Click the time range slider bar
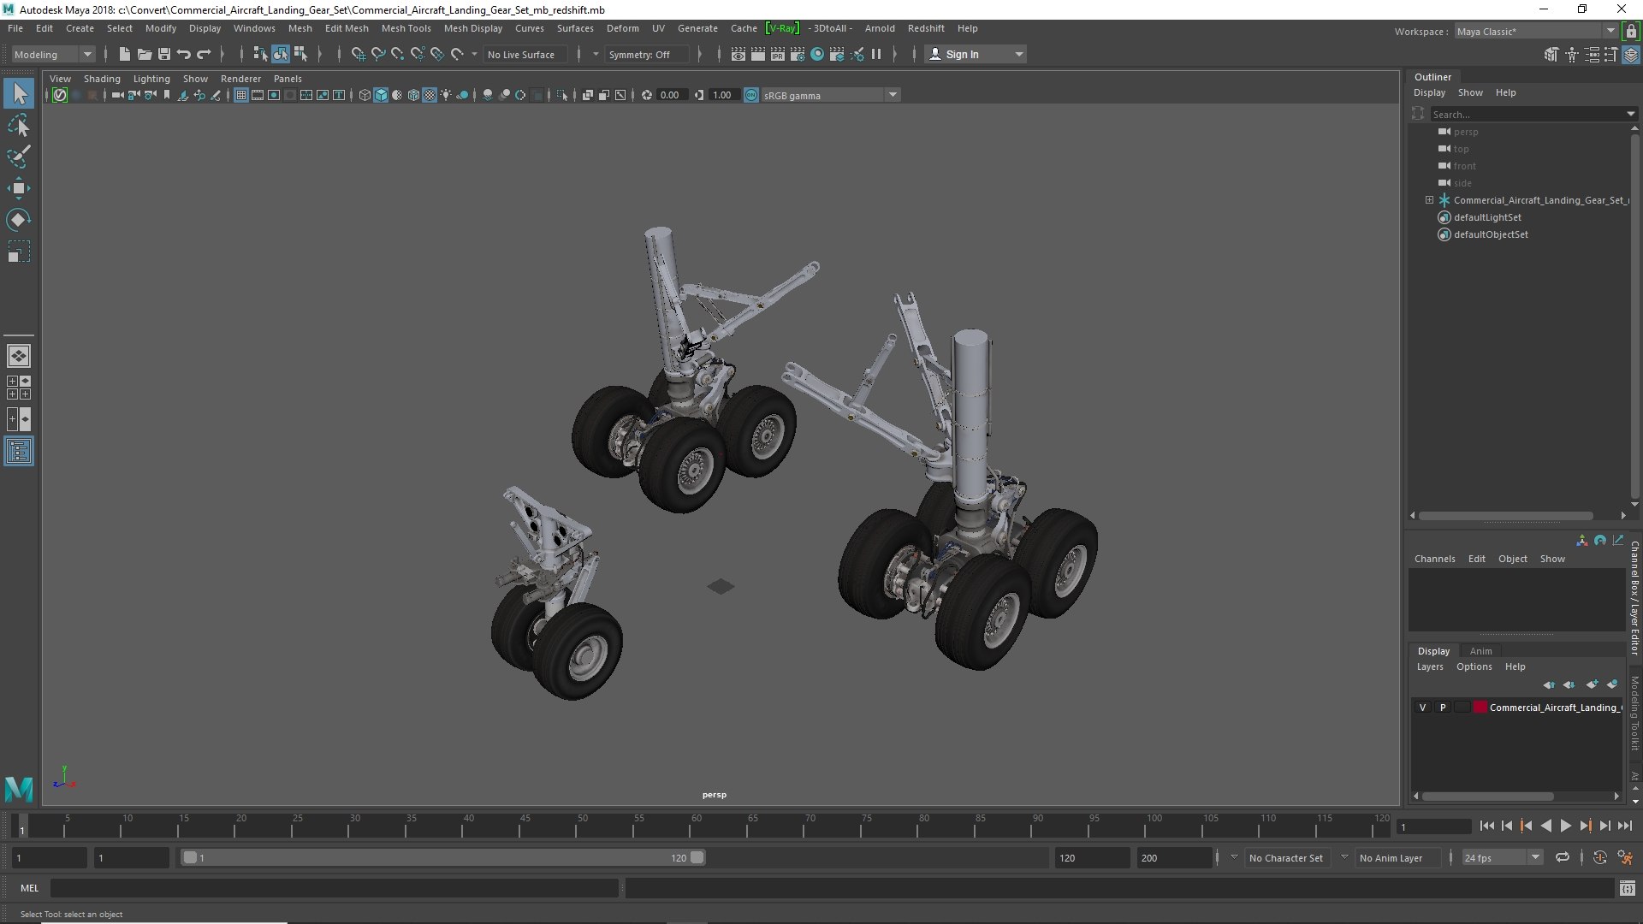Viewport: 1643px width, 924px height. (x=443, y=857)
